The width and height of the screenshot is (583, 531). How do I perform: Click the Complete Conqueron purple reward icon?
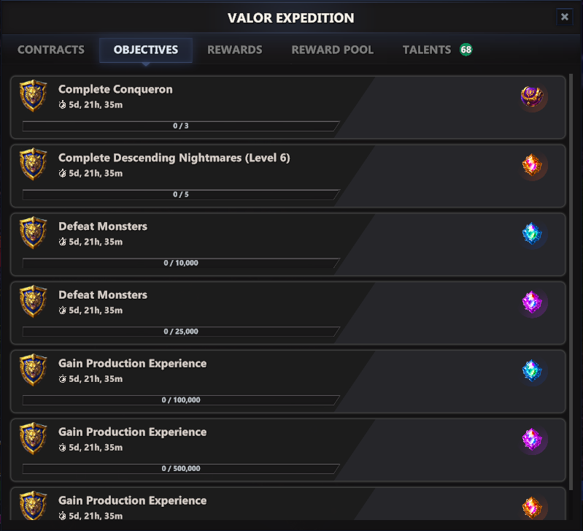[x=532, y=96]
